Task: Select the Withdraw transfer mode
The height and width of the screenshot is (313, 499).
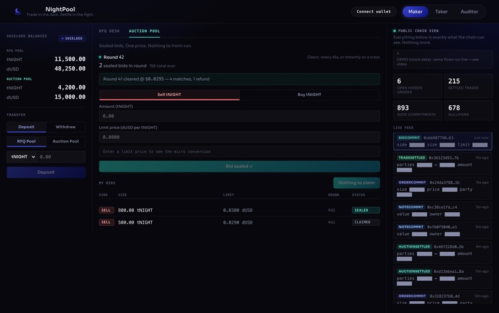Action: pyautogui.click(x=66, y=127)
